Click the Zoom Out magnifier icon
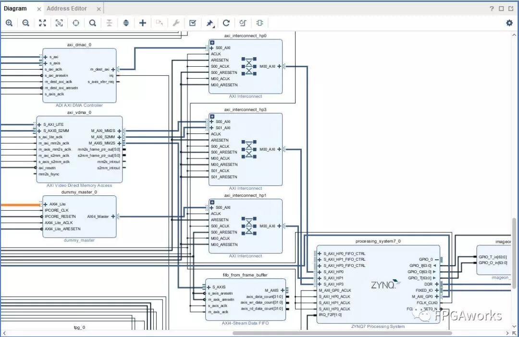The image size is (519, 337). coord(26,23)
